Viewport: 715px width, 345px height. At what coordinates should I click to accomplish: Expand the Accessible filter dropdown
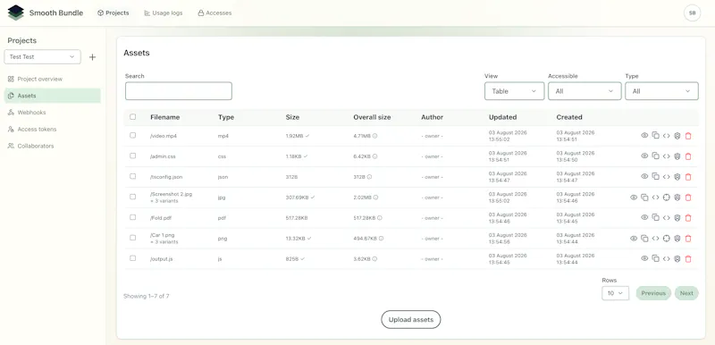click(585, 91)
